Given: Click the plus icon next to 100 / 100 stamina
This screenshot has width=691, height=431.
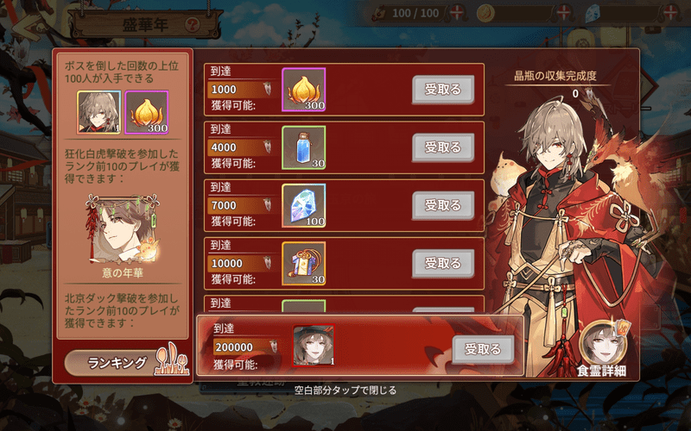Looking at the screenshot, I should (457, 13).
